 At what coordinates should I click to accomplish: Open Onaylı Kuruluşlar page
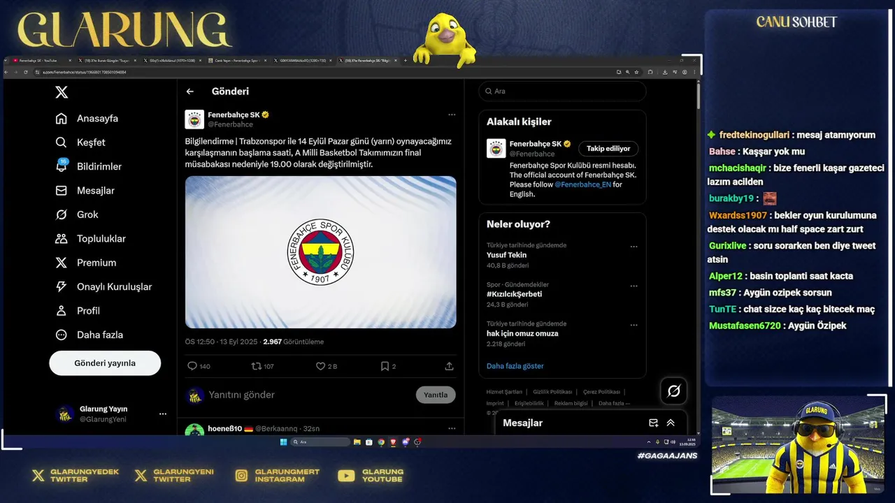103,287
